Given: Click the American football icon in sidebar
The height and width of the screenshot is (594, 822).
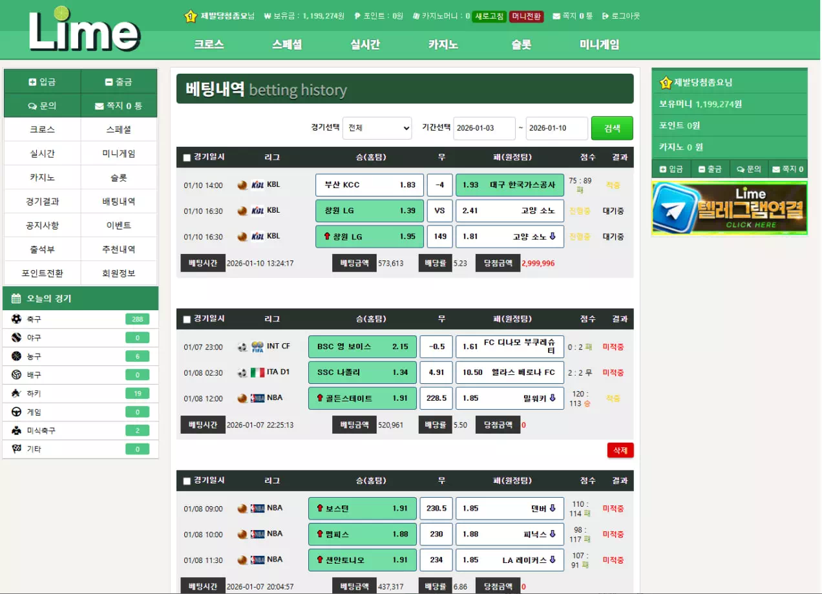Looking at the screenshot, I should pos(16,430).
